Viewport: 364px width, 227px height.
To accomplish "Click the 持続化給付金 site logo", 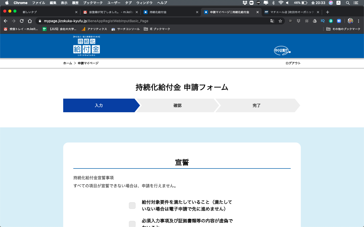I will (86, 46).
